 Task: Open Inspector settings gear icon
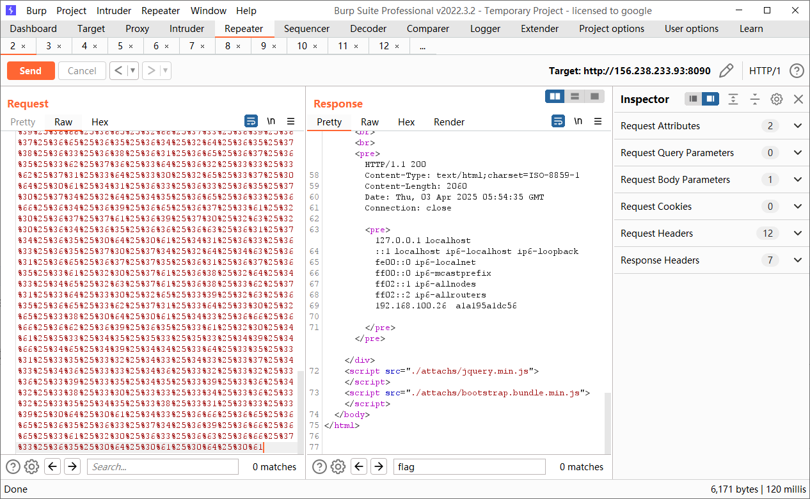[x=776, y=99]
